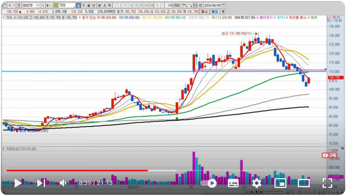This screenshot has height=196, width=346.
Task: Click the save diskette icon
Action: coord(195,5)
